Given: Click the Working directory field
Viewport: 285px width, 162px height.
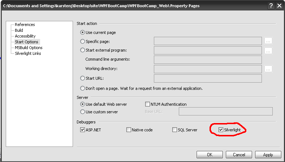Looking at the screenshot, I should coord(208,69).
